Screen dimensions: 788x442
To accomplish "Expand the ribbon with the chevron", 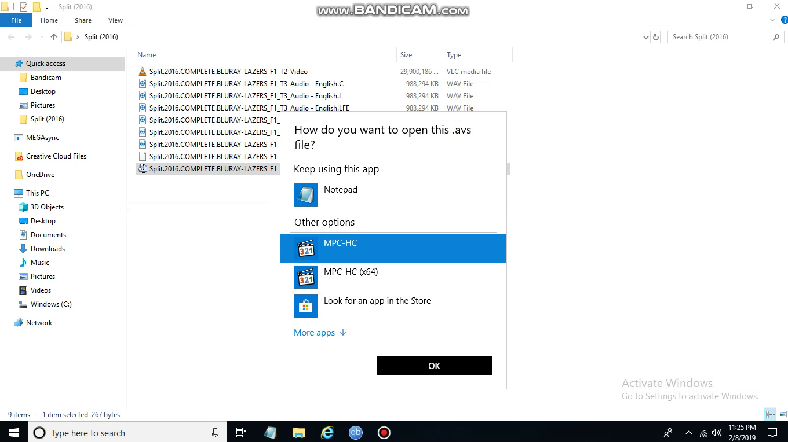I will click(772, 20).
